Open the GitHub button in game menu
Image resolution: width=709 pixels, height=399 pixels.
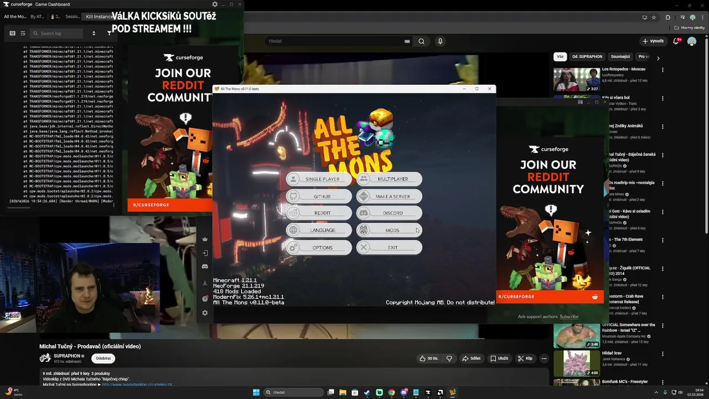click(x=319, y=196)
